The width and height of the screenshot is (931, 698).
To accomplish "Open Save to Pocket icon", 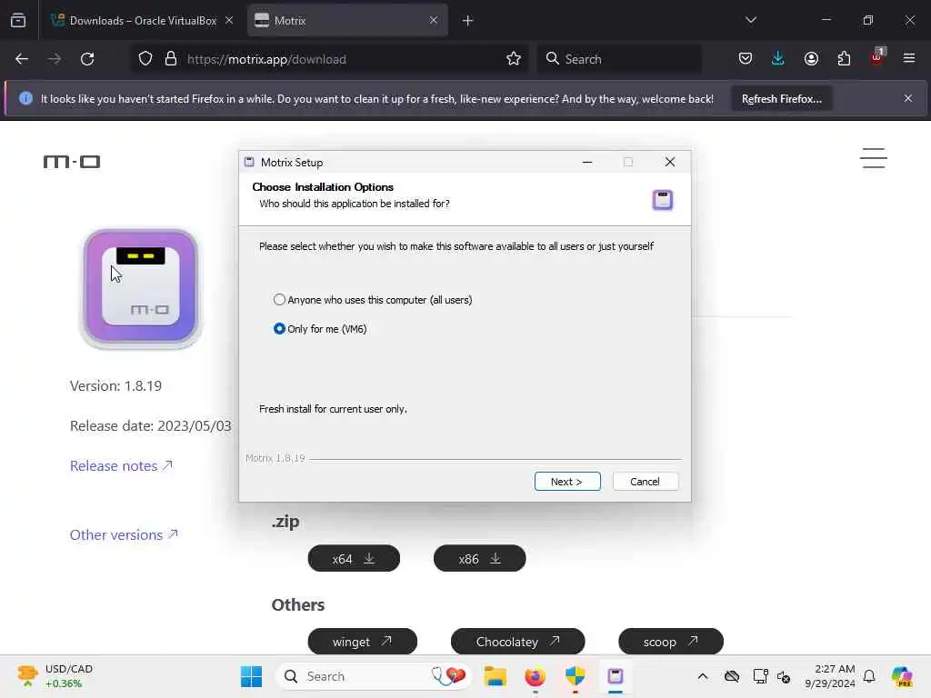I will 746,59.
